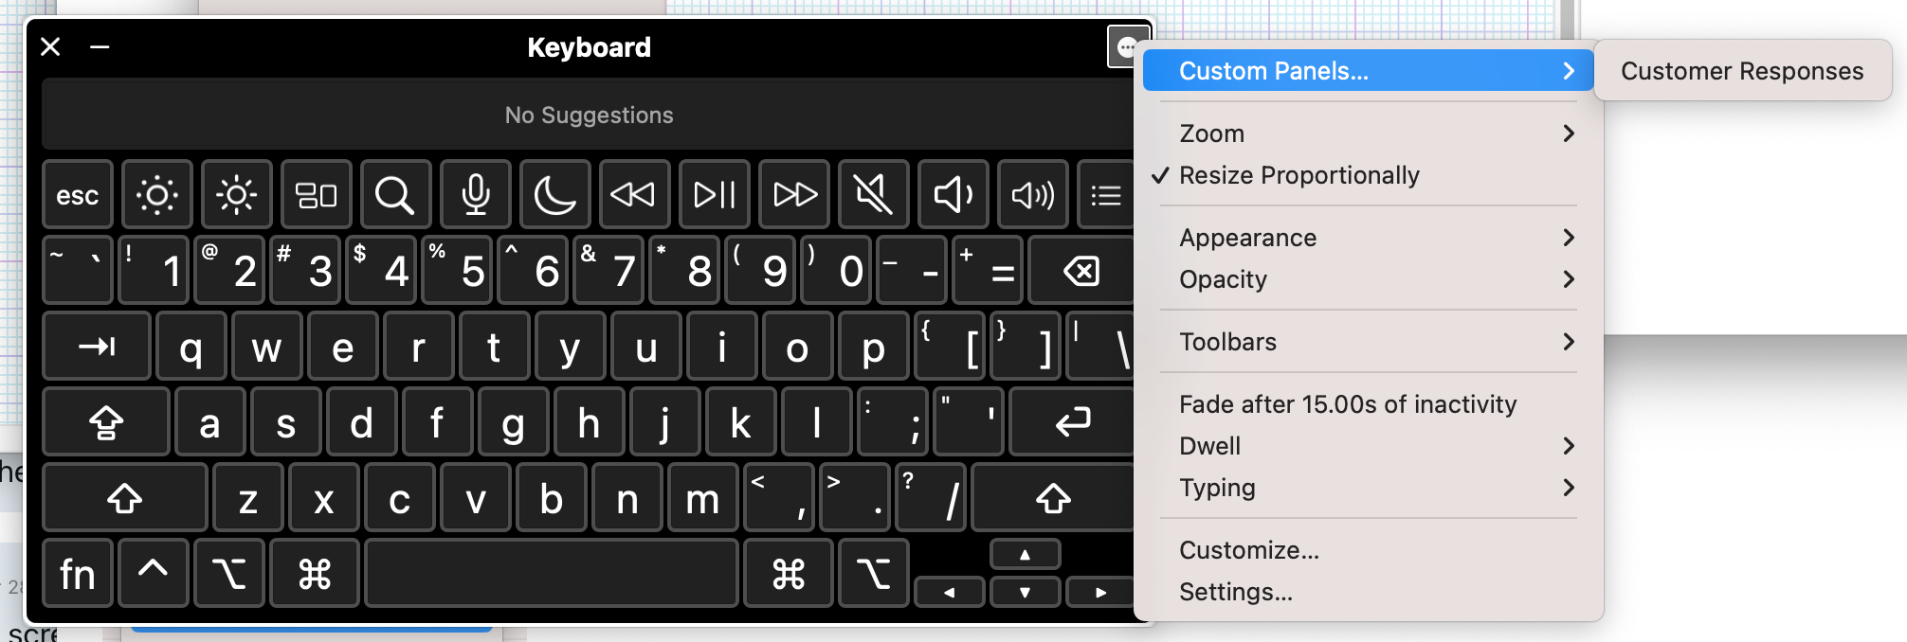Click the play/pause media key
Viewport: 1907px width, 642px height.
714,195
